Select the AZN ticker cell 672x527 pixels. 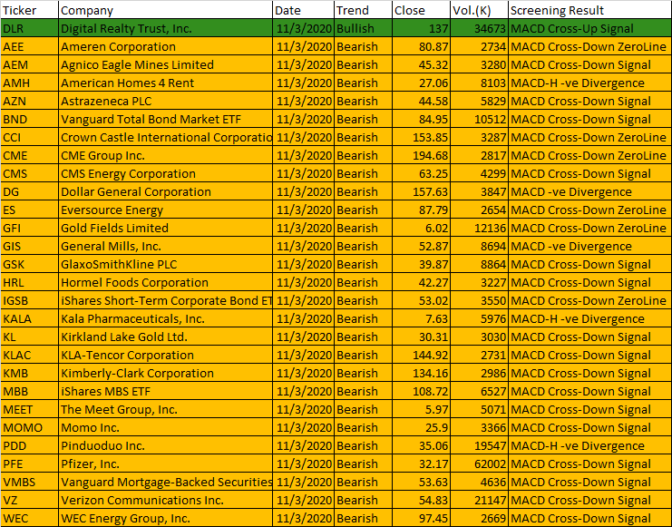click(29, 101)
